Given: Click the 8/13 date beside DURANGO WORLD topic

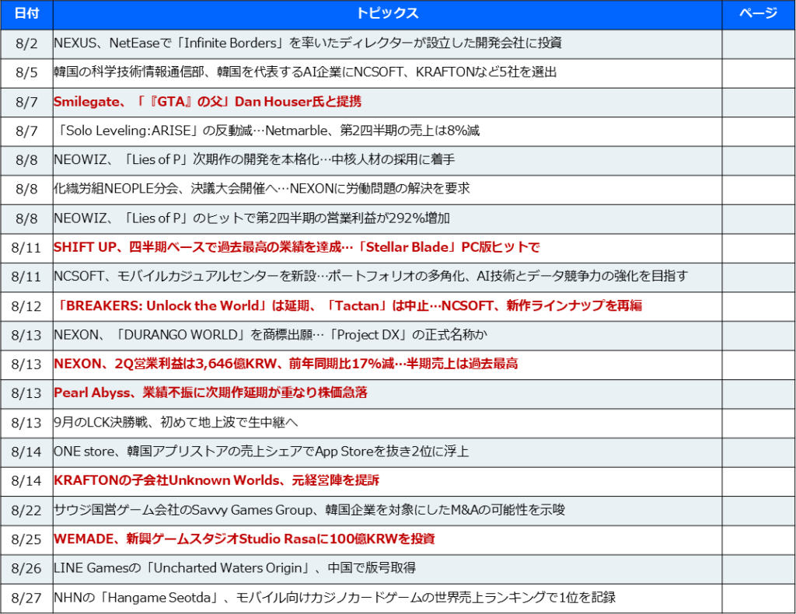Looking at the screenshot, I should 26,335.
